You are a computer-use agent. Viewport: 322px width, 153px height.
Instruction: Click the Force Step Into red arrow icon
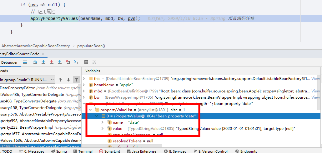point(52,62)
